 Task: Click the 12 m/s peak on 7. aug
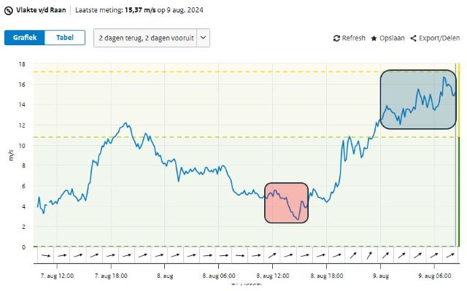point(126,123)
